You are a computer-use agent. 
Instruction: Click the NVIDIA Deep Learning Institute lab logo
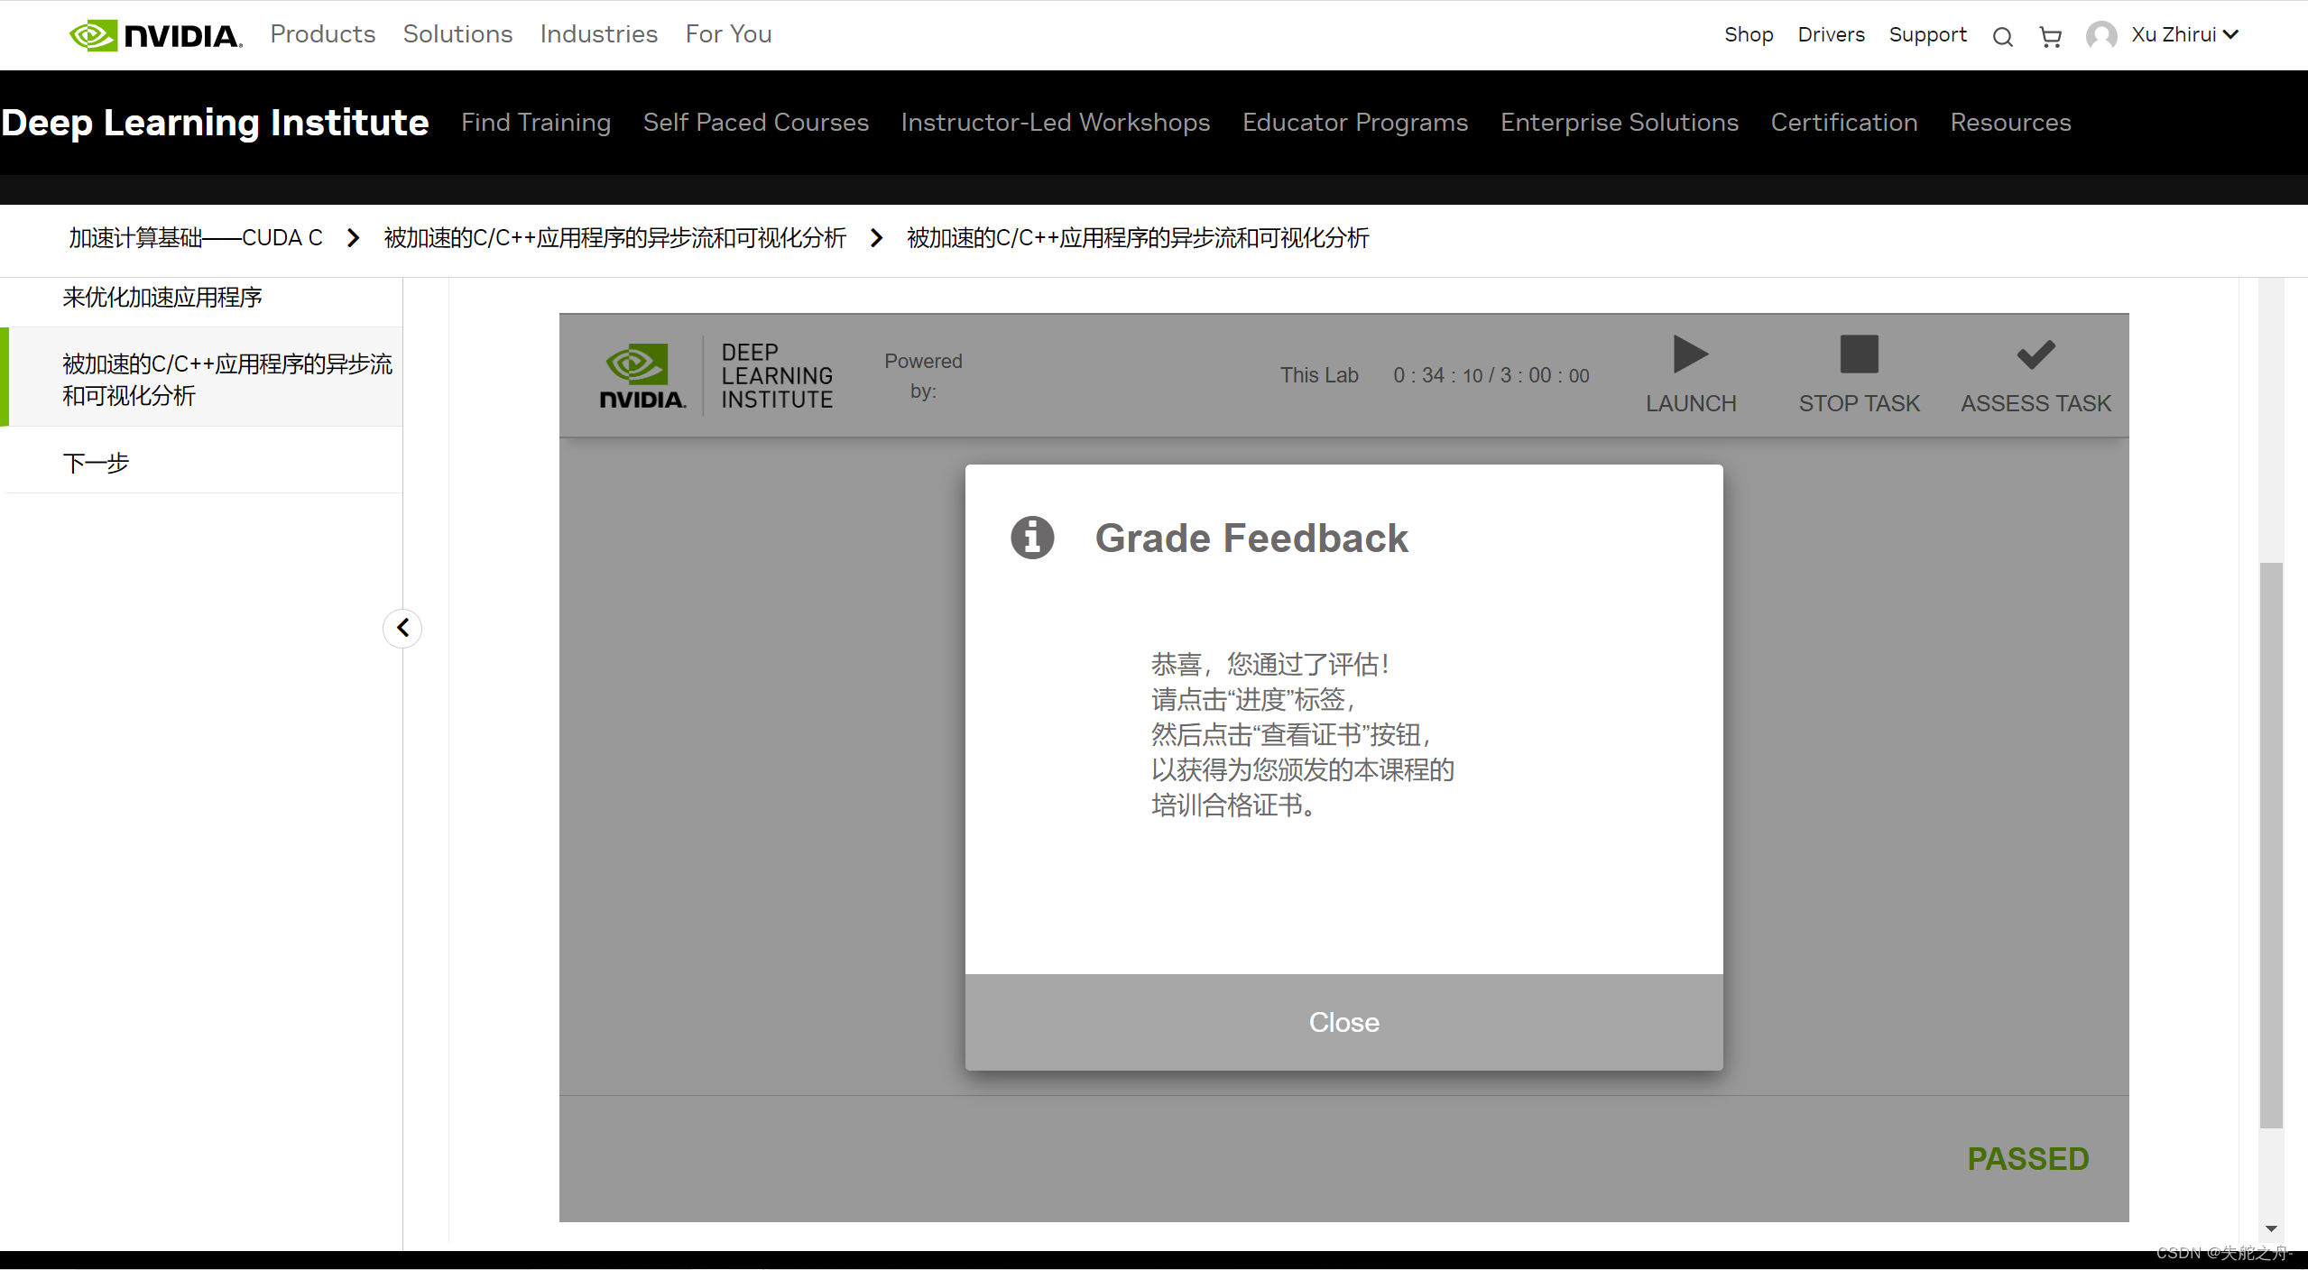(x=717, y=375)
